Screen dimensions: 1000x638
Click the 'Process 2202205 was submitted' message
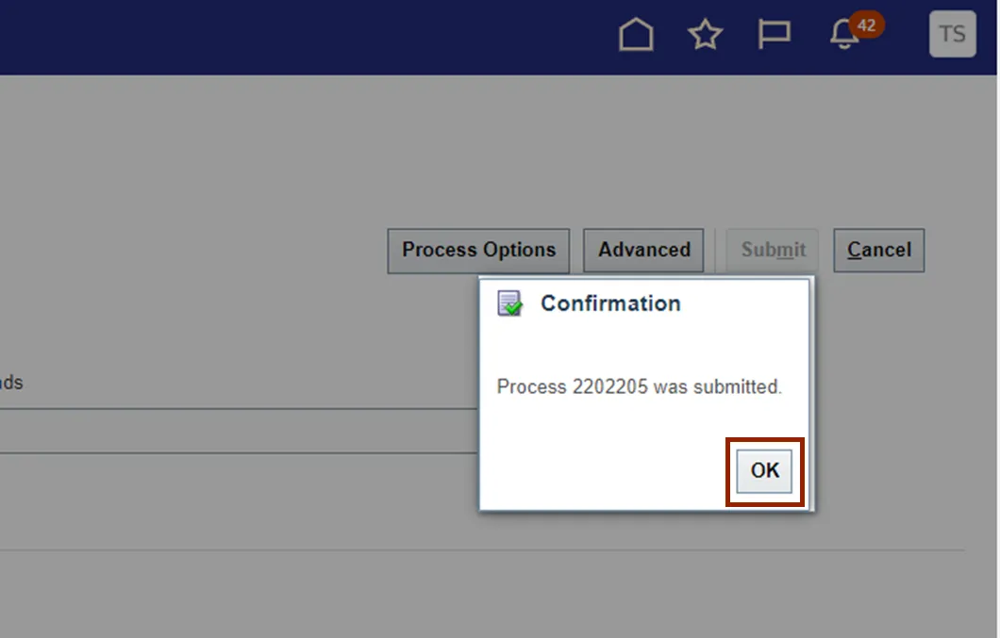tap(639, 386)
